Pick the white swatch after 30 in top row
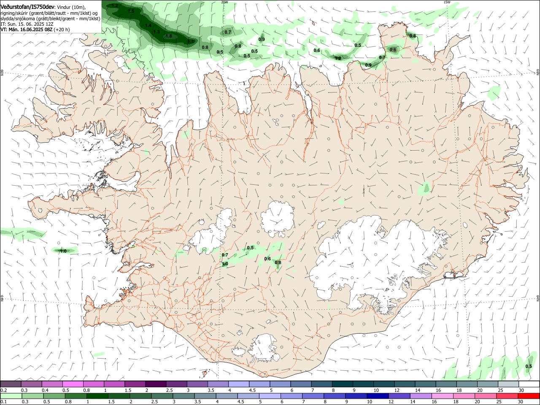The height and width of the screenshot is (405, 540). pyautogui.click(x=529, y=384)
